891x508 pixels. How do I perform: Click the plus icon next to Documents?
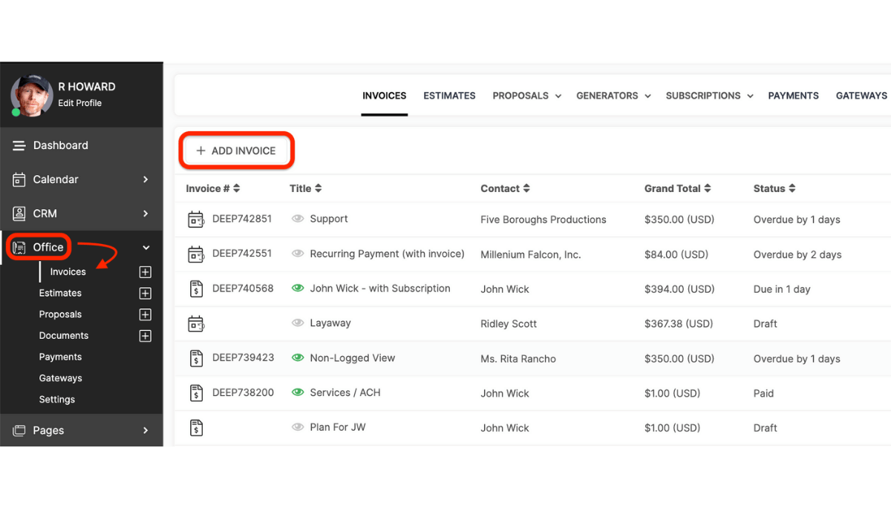(x=146, y=335)
